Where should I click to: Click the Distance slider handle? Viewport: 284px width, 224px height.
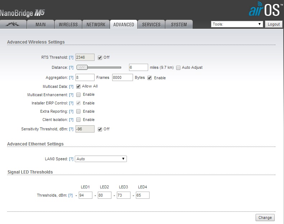click(82, 67)
